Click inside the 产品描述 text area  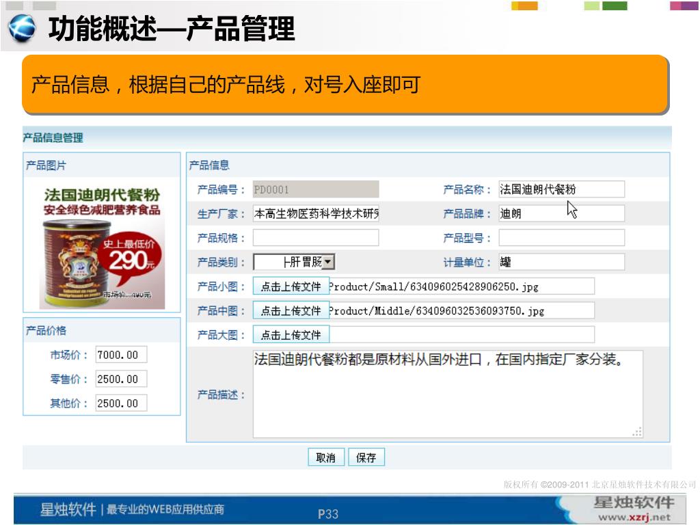tap(448, 394)
